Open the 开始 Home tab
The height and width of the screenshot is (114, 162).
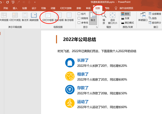[x=6, y=8]
